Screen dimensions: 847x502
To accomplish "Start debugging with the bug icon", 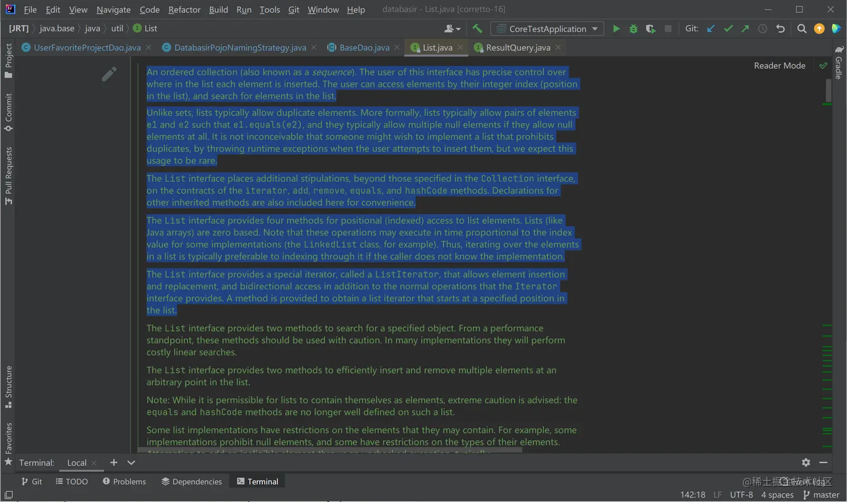I will (634, 29).
